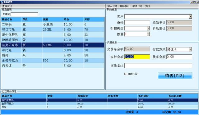Click the 250ML specification cell

coord(53,30)
